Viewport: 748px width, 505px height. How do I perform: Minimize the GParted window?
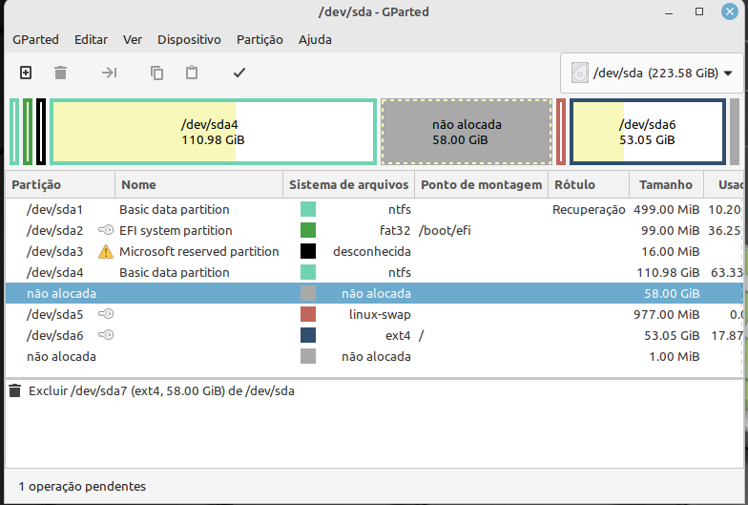pyautogui.click(x=669, y=11)
